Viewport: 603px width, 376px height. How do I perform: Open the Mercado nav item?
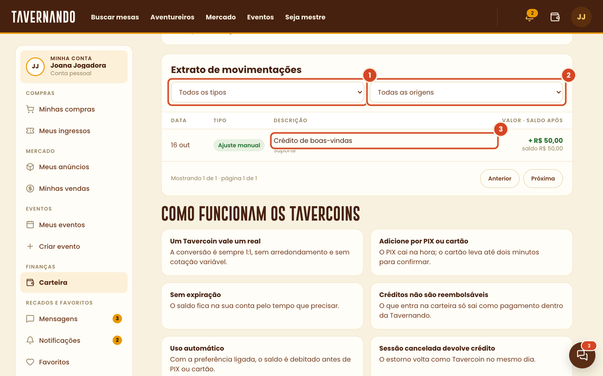pyautogui.click(x=221, y=17)
